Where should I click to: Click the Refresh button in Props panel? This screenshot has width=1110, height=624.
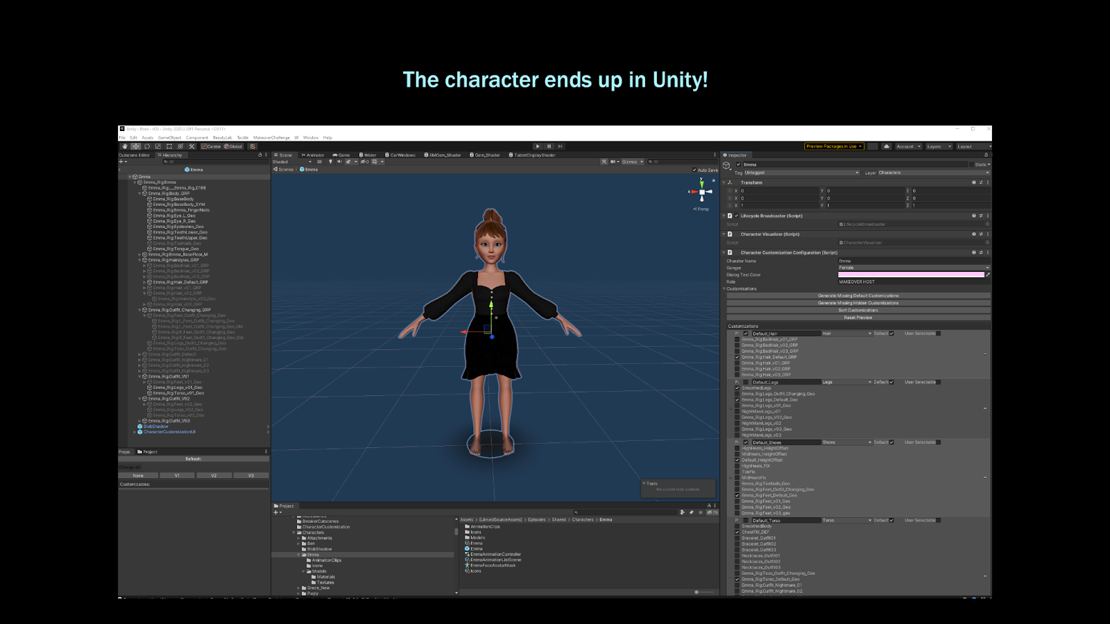(194, 459)
